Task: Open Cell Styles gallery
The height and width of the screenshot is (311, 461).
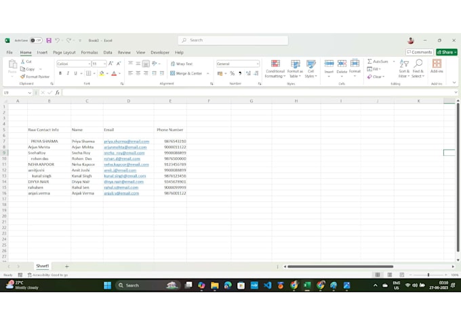Action: tap(310, 69)
